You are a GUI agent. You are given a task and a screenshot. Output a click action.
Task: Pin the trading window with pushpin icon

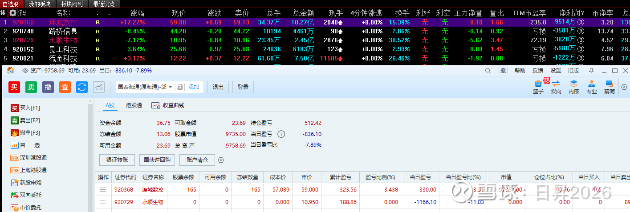(591, 71)
